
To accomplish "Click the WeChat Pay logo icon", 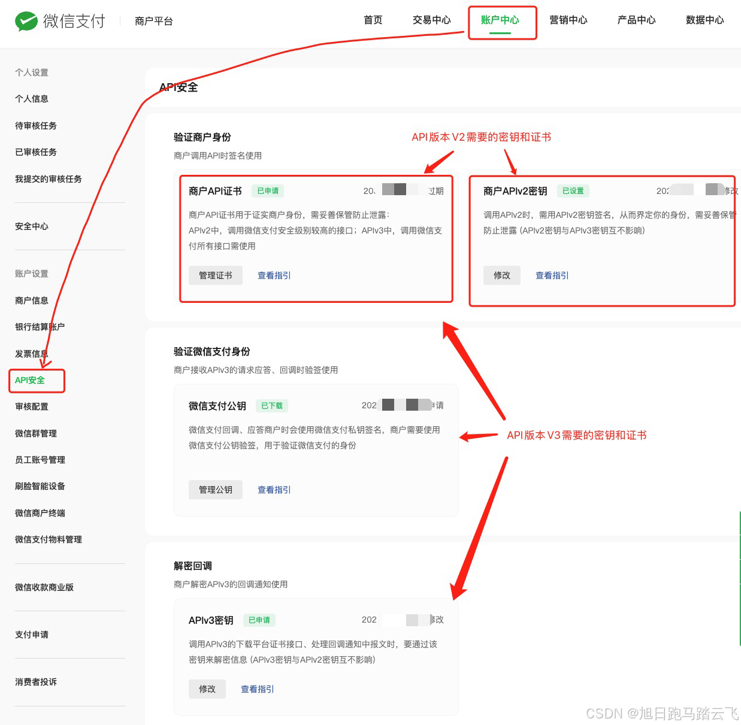I will 26,21.
